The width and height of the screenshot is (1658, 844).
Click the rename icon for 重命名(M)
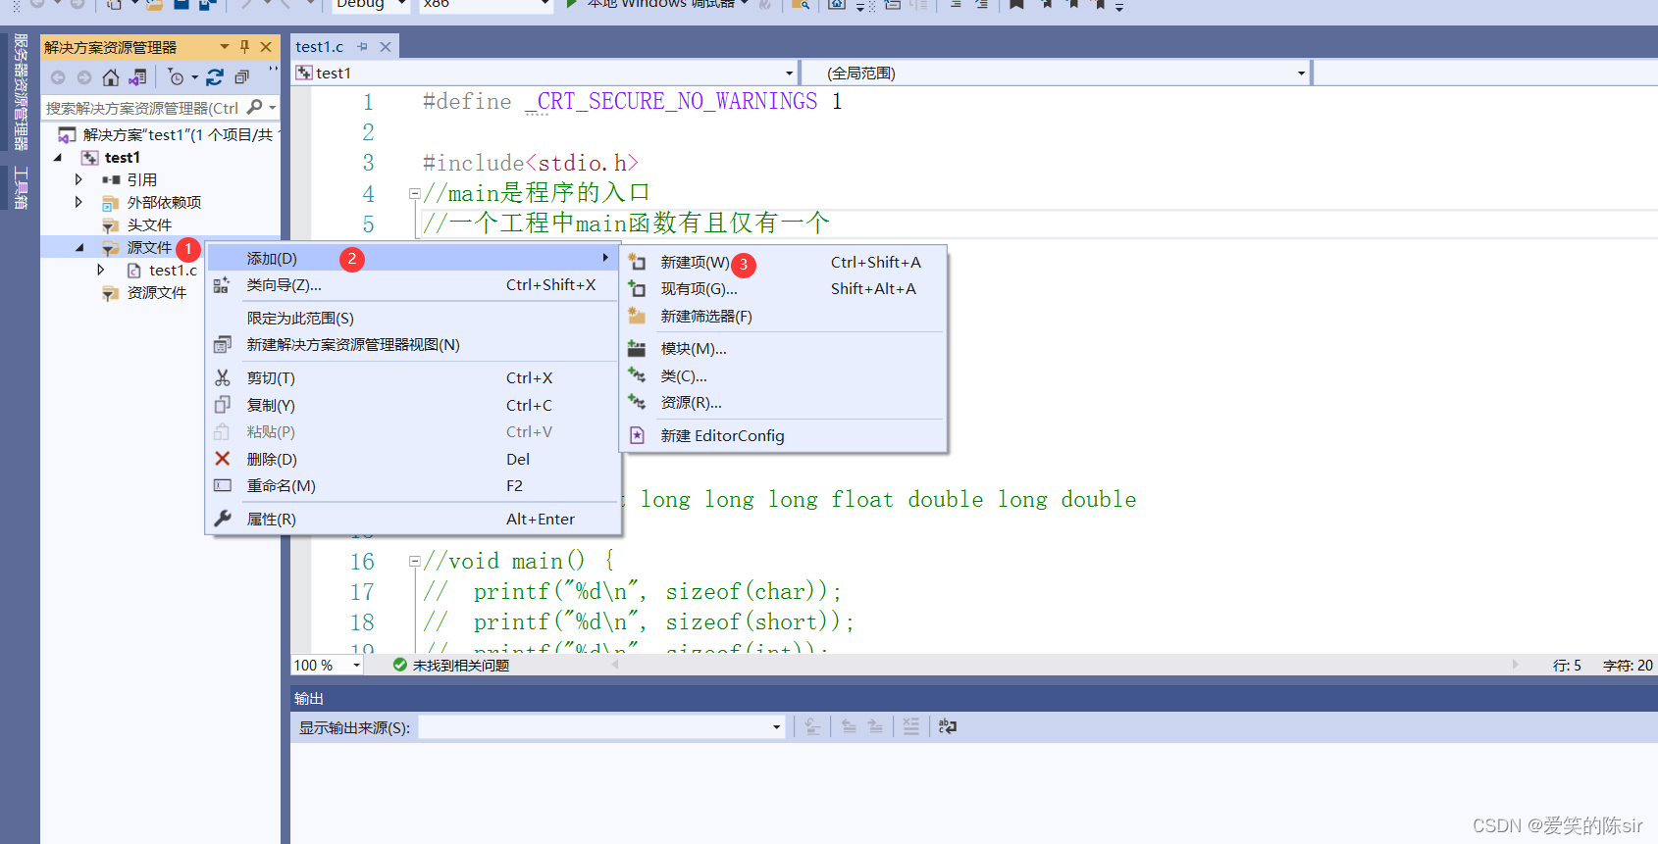[223, 485]
